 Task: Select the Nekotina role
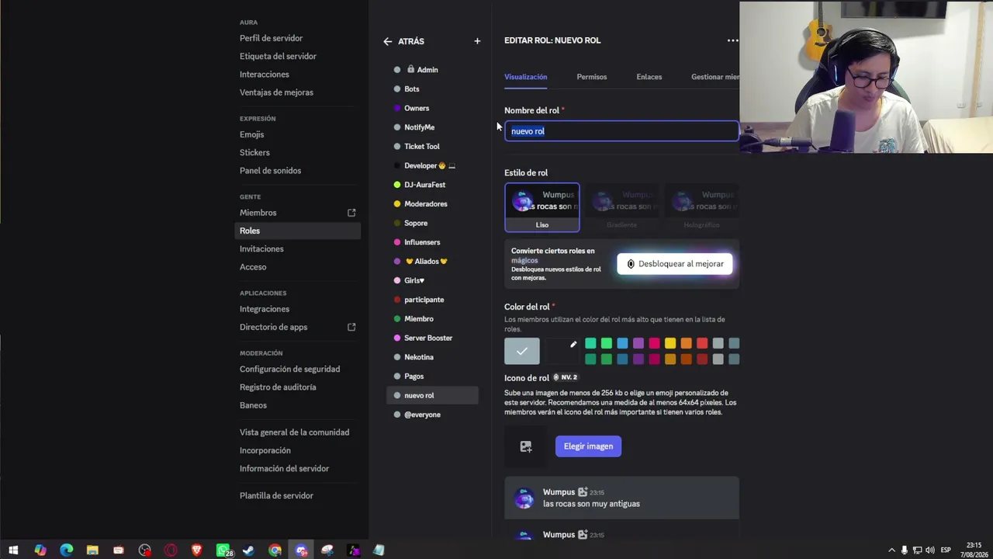click(x=432, y=357)
